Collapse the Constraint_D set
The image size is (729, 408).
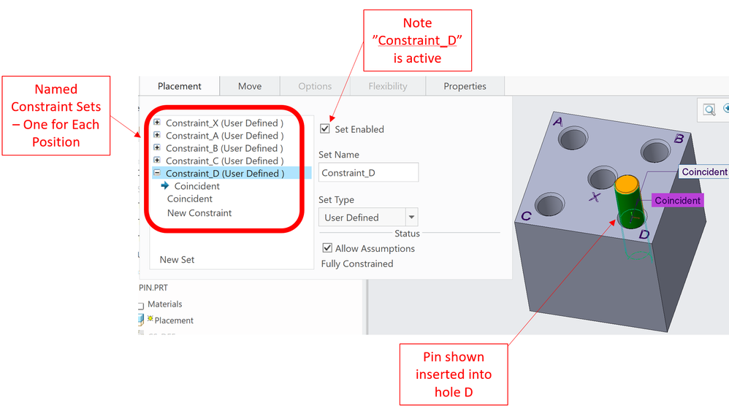(157, 172)
